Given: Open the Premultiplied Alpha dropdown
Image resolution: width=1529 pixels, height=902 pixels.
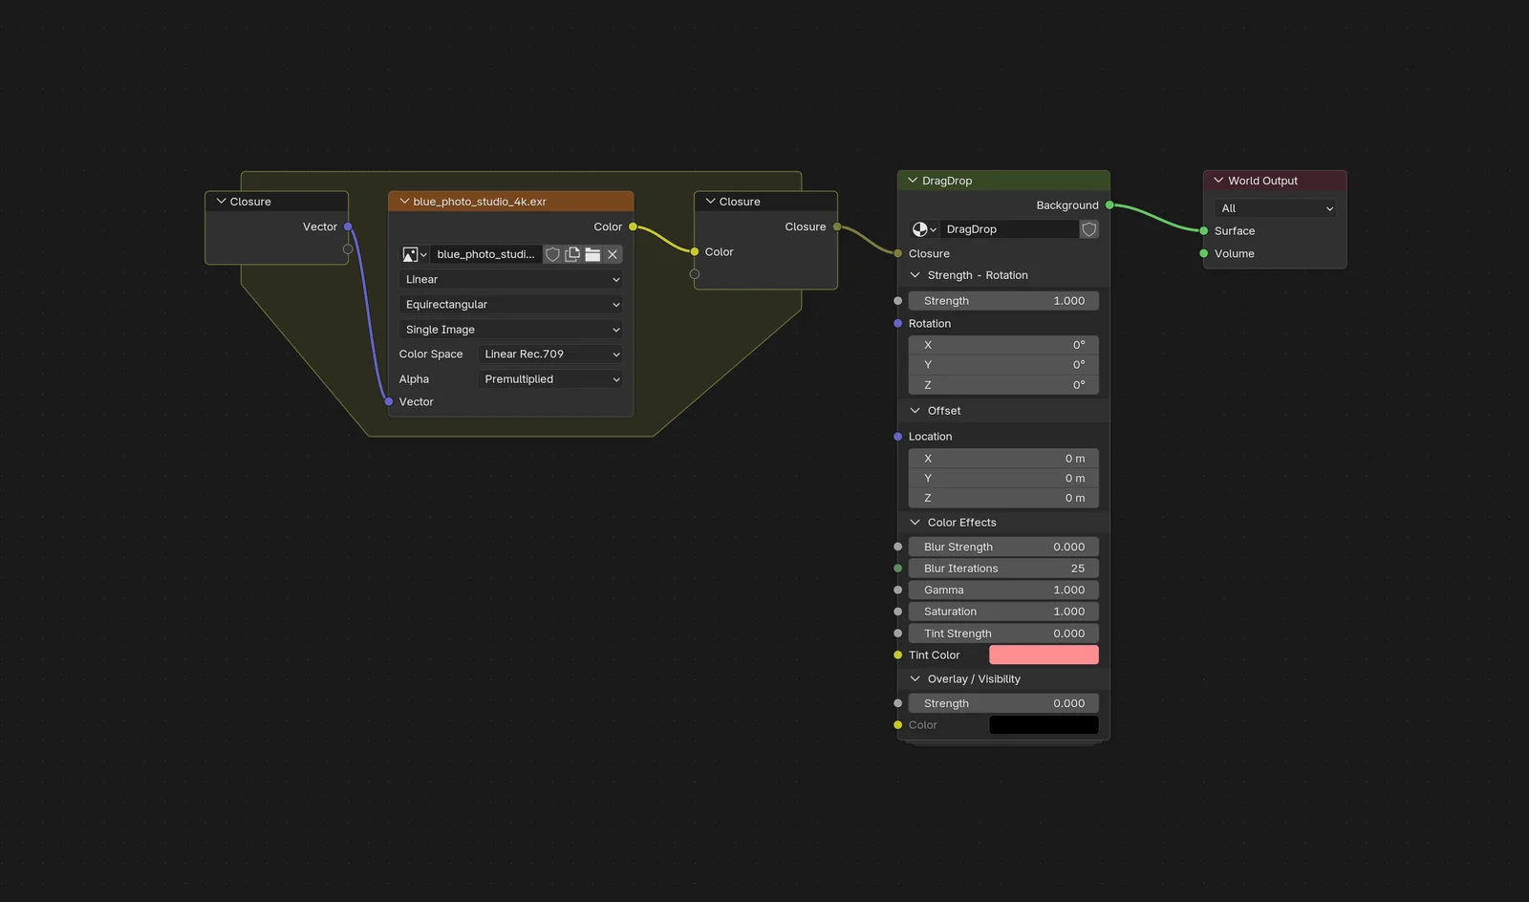Looking at the screenshot, I should click(550, 378).
